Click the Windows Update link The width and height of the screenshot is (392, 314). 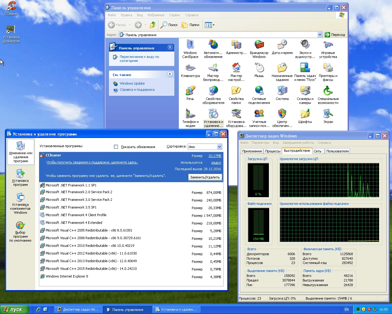coord(132,83)
